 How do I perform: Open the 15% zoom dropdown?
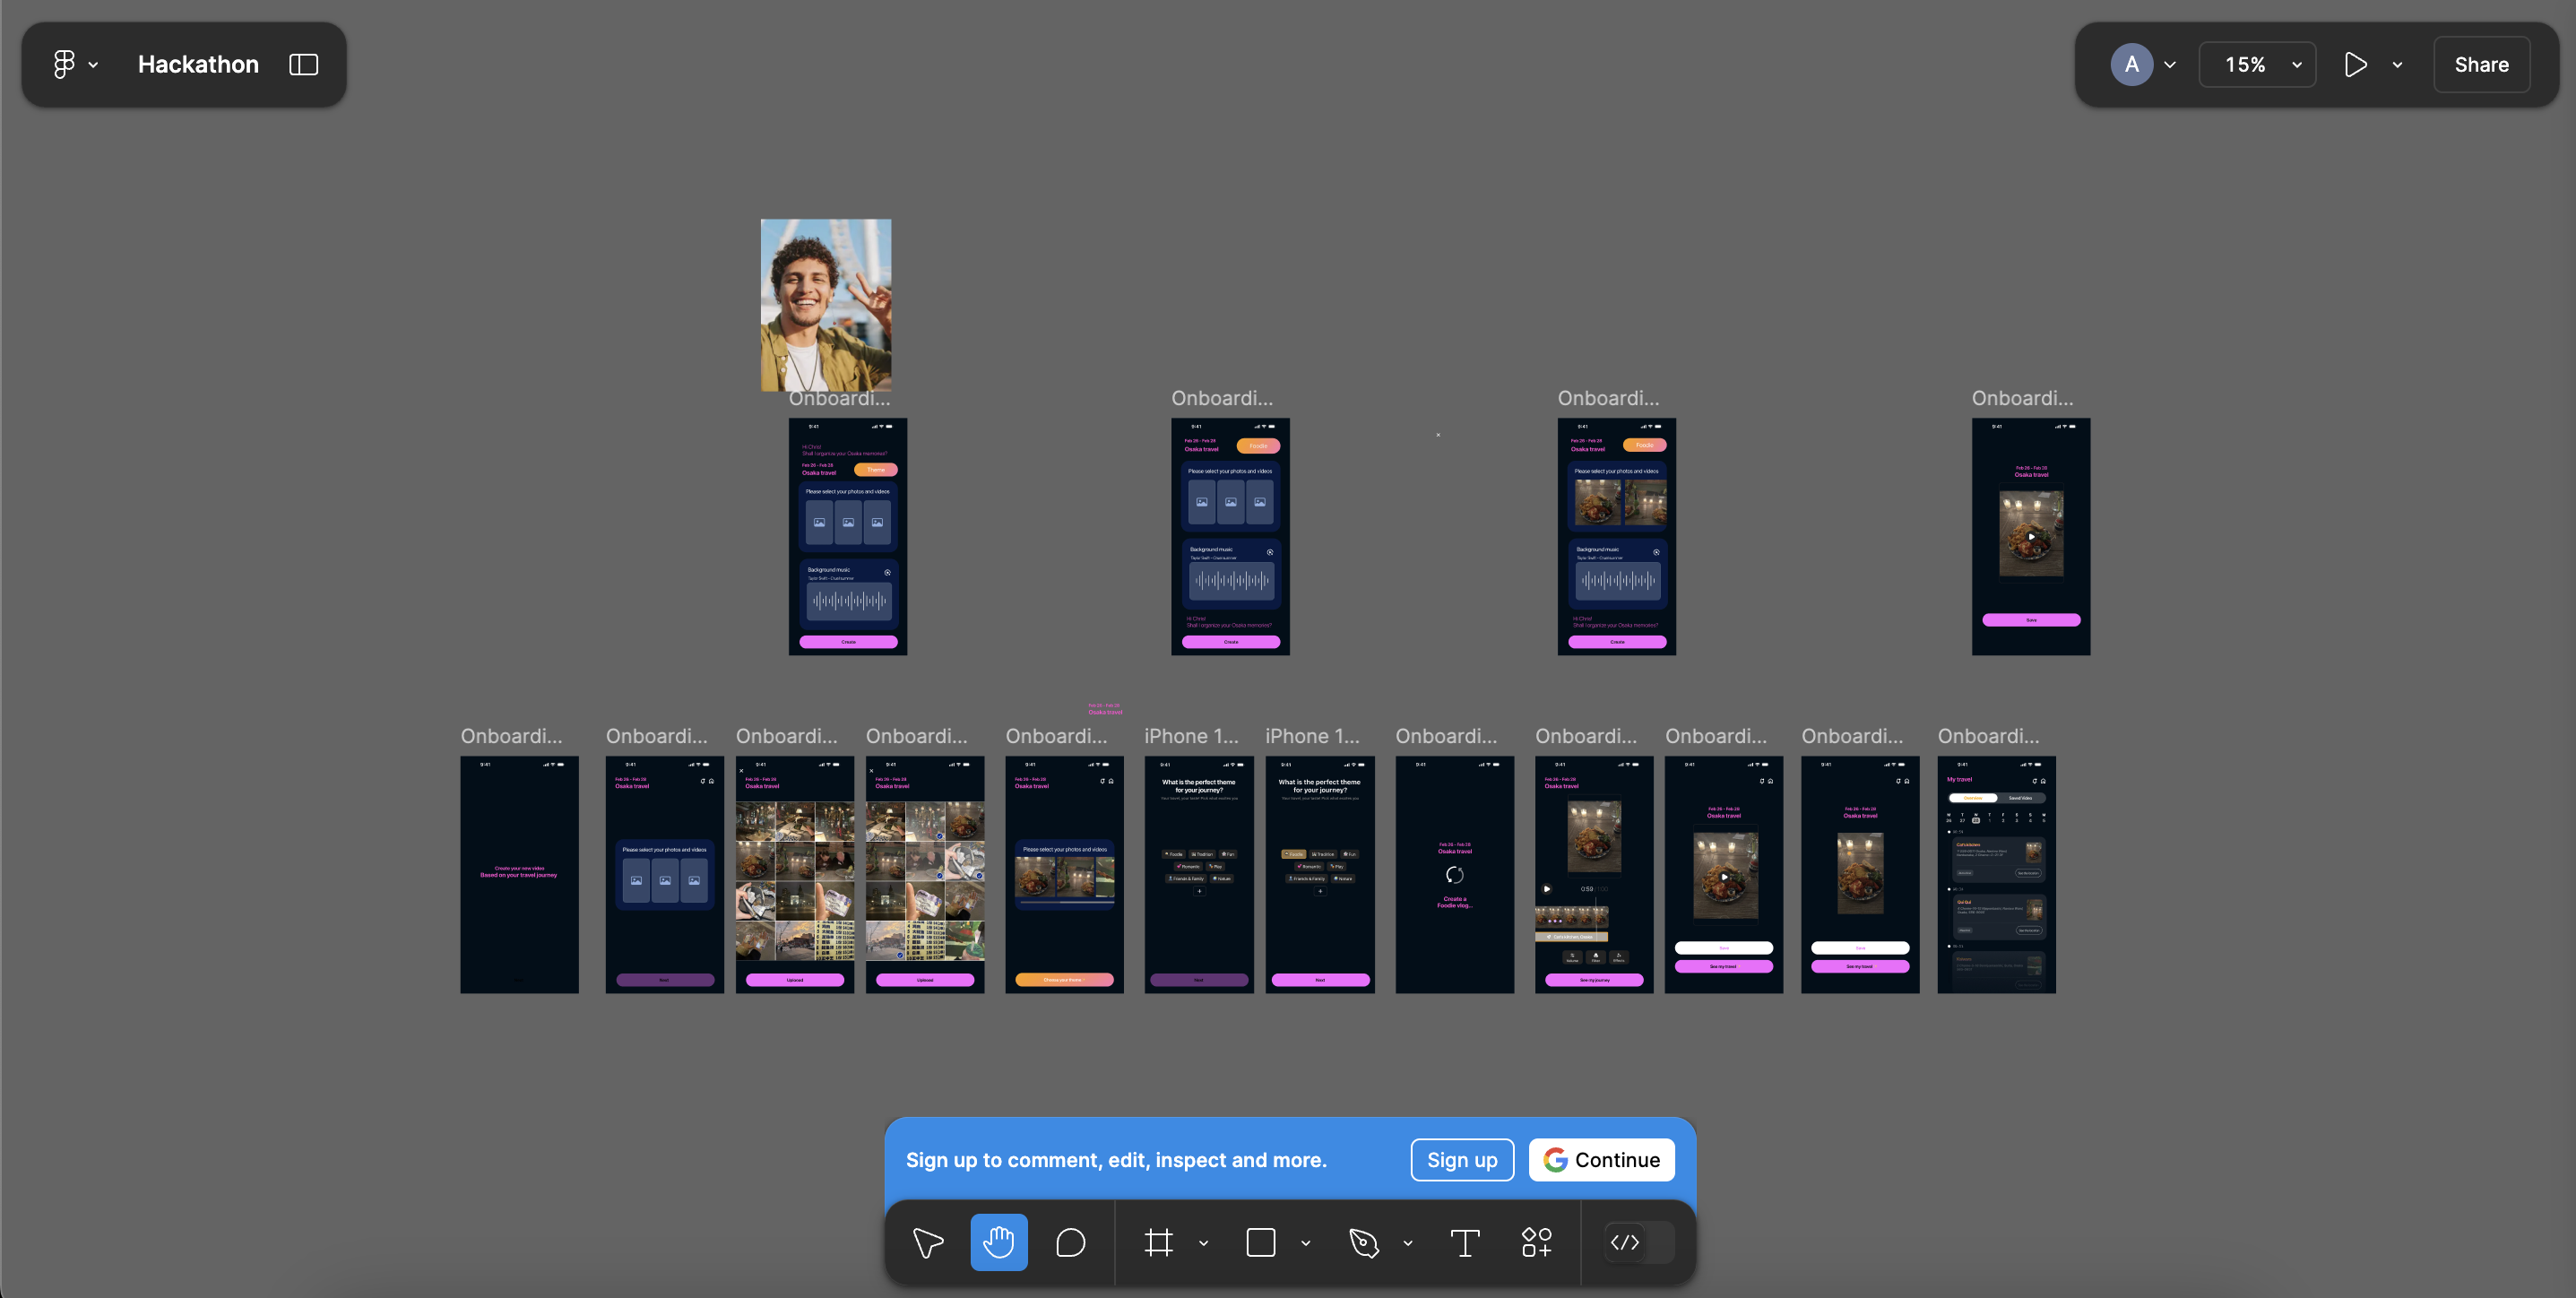(x=2257, y=65)
